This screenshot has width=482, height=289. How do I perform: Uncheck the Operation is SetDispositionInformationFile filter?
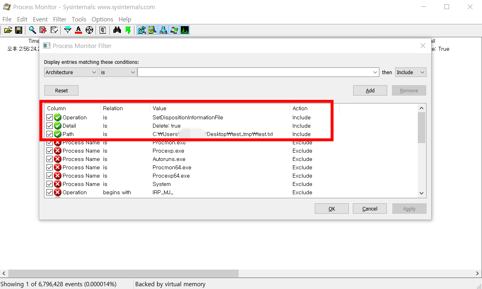[x=50, y=117]
